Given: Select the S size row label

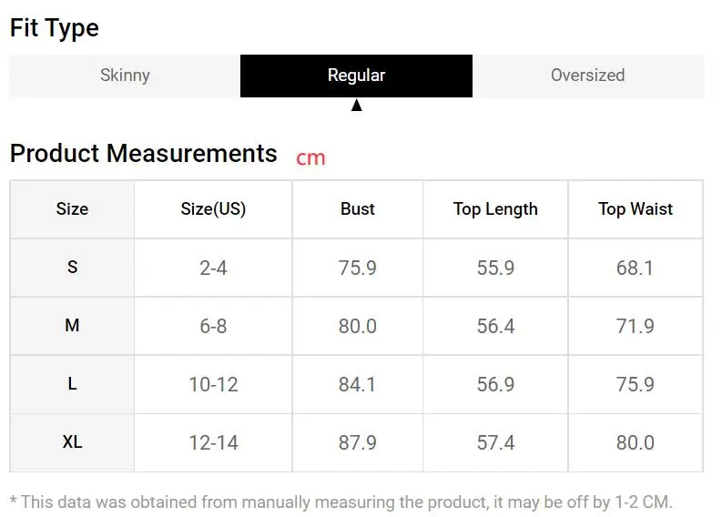Looking at the screenshot, I should [72, 268].
